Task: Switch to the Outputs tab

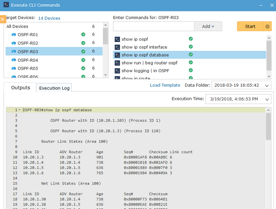Action: click(20, 88)
